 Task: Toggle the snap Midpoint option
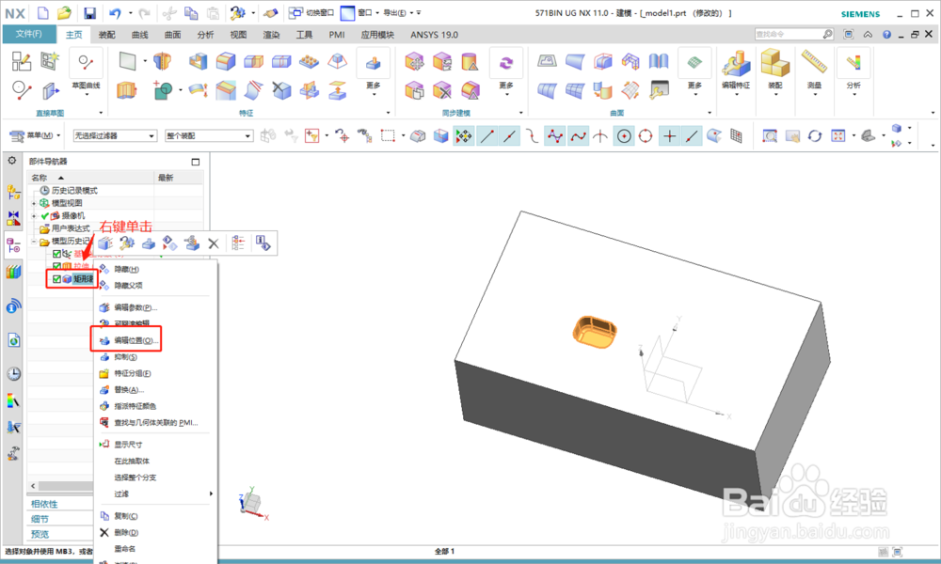coord(509,136)
